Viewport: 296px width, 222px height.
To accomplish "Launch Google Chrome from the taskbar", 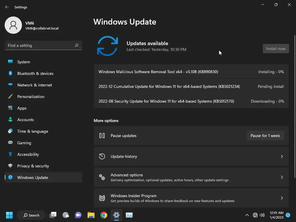I will [x=104, y=215].
